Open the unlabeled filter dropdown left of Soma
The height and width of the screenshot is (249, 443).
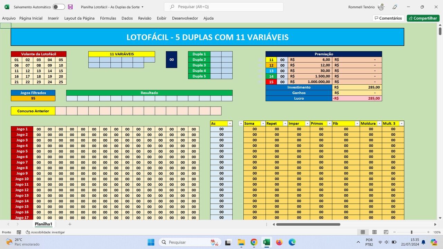241,123
